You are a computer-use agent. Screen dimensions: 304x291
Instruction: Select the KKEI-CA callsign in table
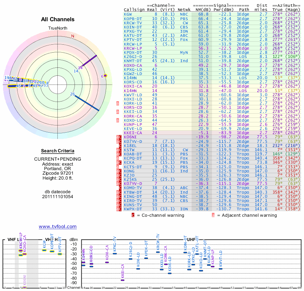click(x=133, y=133)
